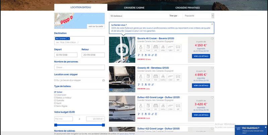The height and width of the screenshot is (135, 268).
Task: Add Dufour 410 Grand Large to favorites heart
Action: [212, 98]
